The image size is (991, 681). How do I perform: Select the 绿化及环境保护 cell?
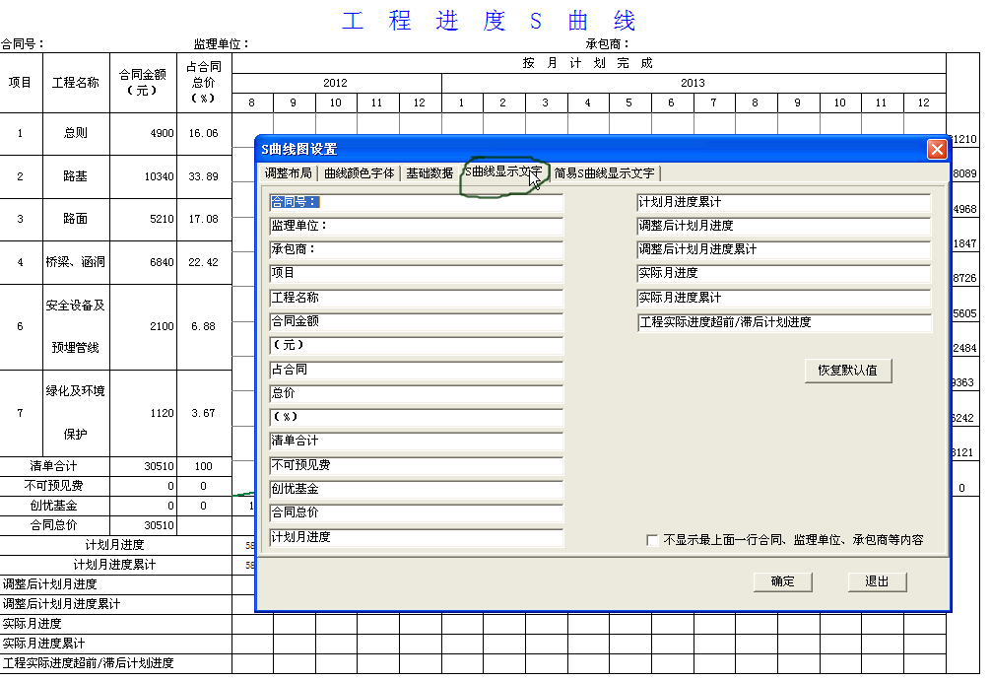point(76,413)
